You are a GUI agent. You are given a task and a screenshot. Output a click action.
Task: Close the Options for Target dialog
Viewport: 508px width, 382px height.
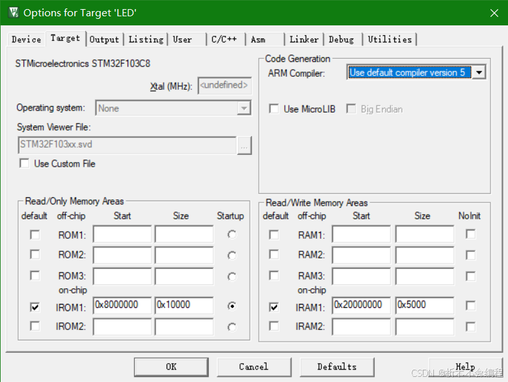click(494, 13)
